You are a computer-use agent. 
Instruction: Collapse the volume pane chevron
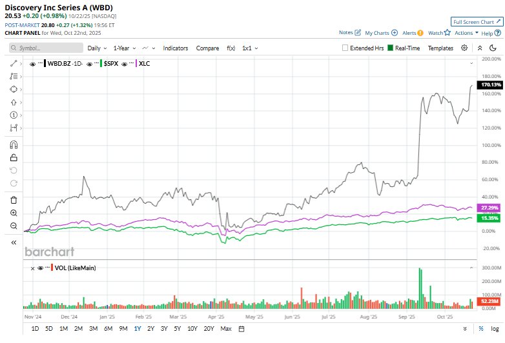pyautogui.click(x=471, y=268)
